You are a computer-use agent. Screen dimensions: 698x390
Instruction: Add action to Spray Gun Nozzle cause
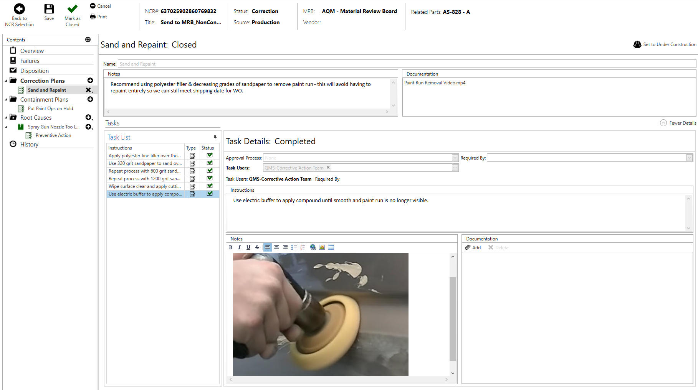(x=89, y=127)
